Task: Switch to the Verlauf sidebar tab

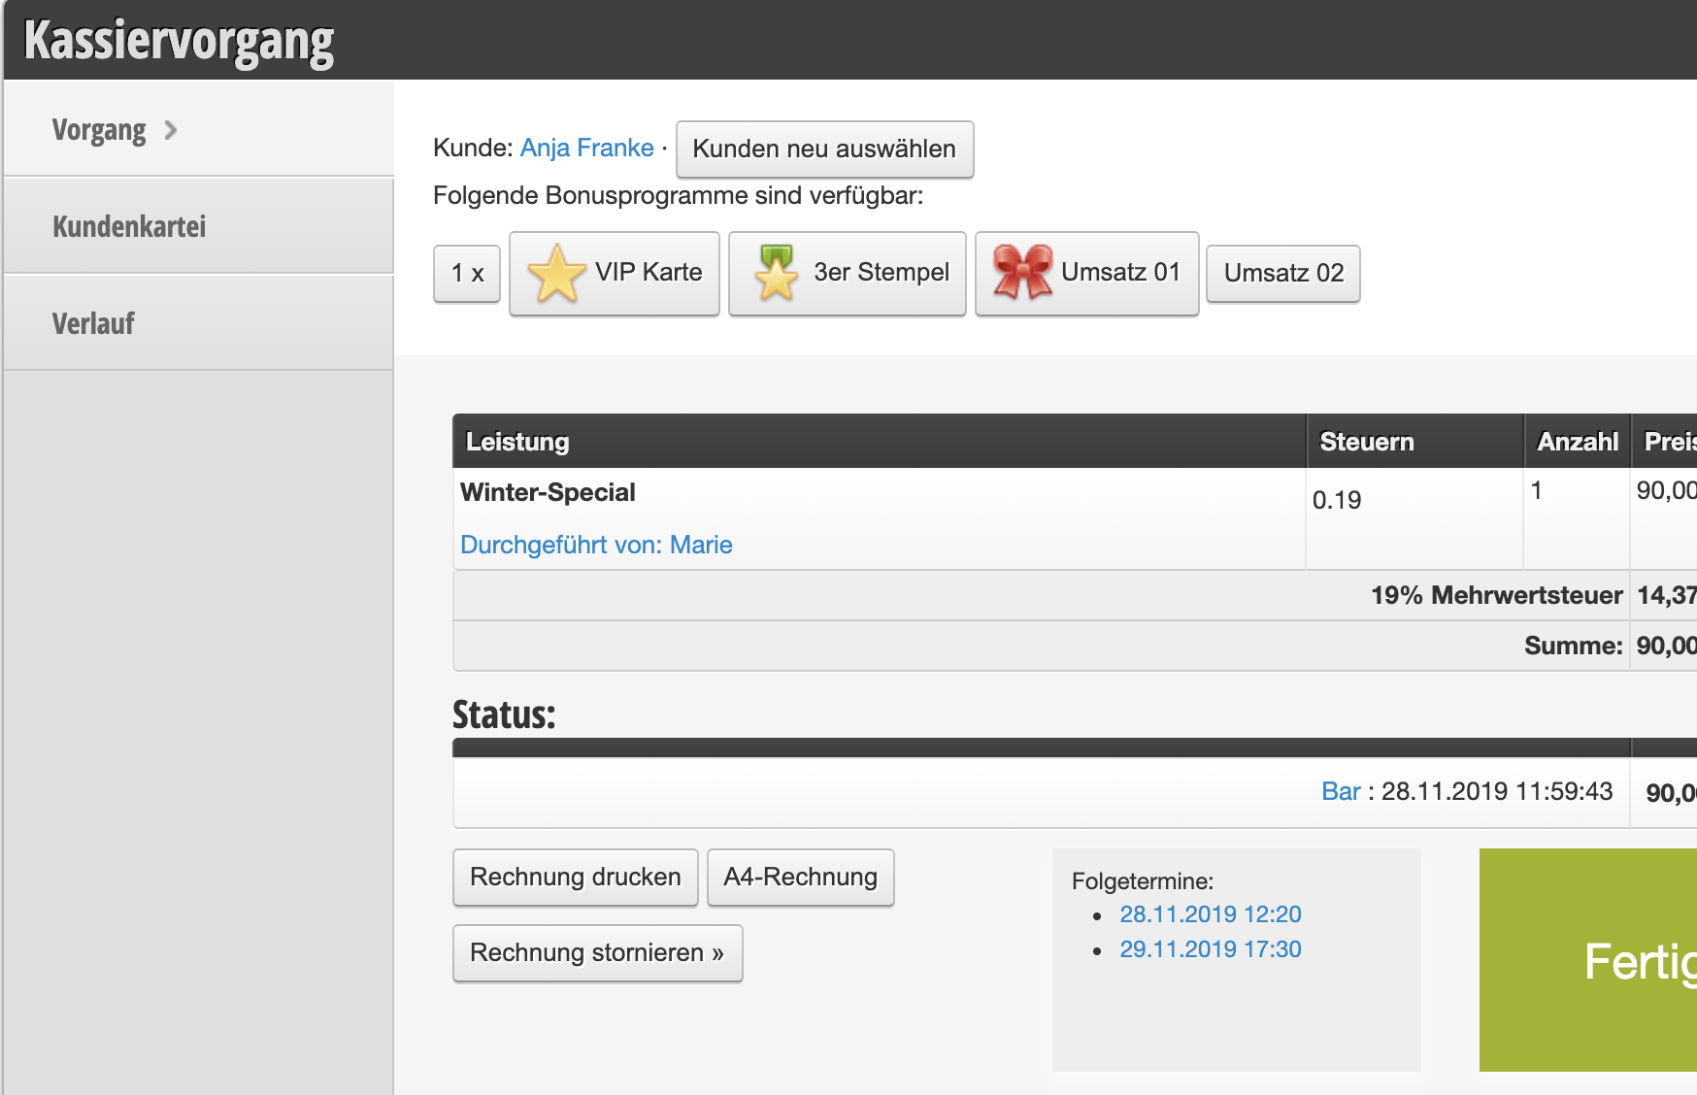Action: [93, 323]
